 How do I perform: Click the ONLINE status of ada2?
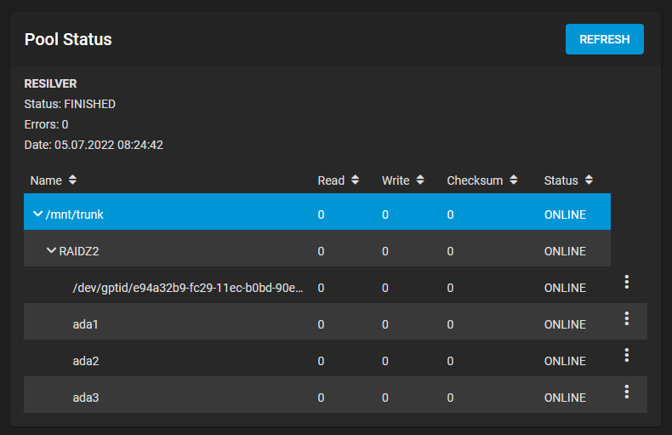tap(565, 361)
